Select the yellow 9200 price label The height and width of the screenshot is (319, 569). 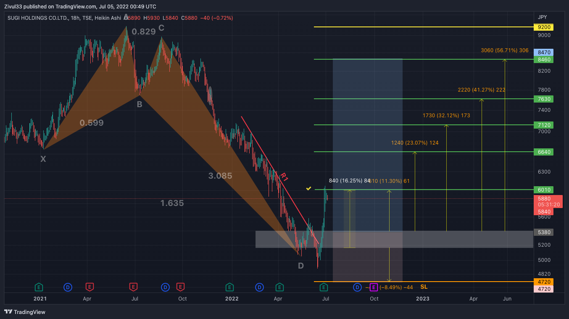pyautogui.click(x=543, y=27)
